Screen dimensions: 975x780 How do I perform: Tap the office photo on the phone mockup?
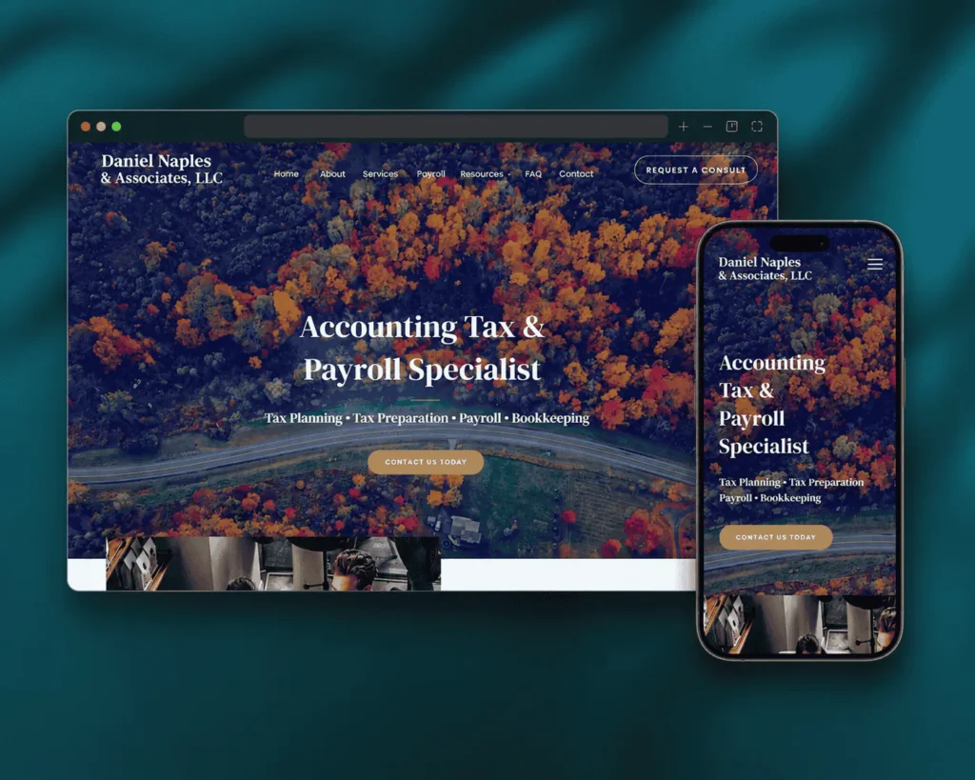(x=800, y=625)
